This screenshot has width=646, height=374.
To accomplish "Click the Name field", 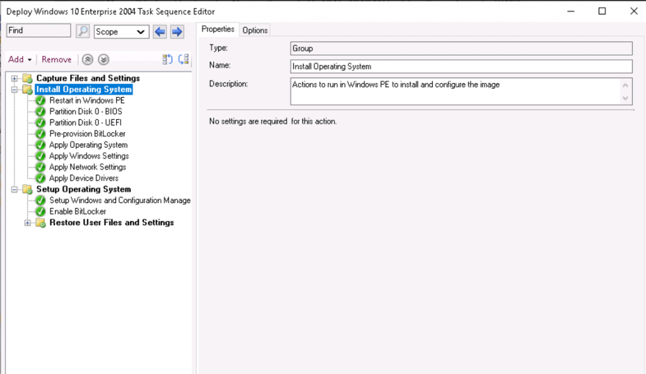I will 461,66.
